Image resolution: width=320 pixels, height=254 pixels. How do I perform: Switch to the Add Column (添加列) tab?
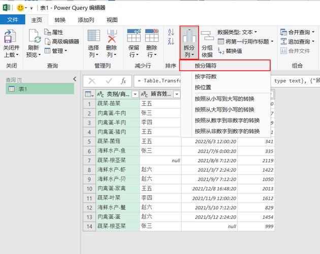coord(86,20)
